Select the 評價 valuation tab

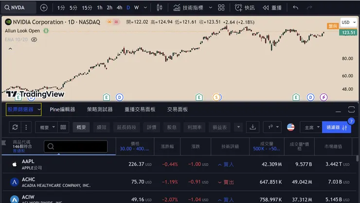click(151, 127)
